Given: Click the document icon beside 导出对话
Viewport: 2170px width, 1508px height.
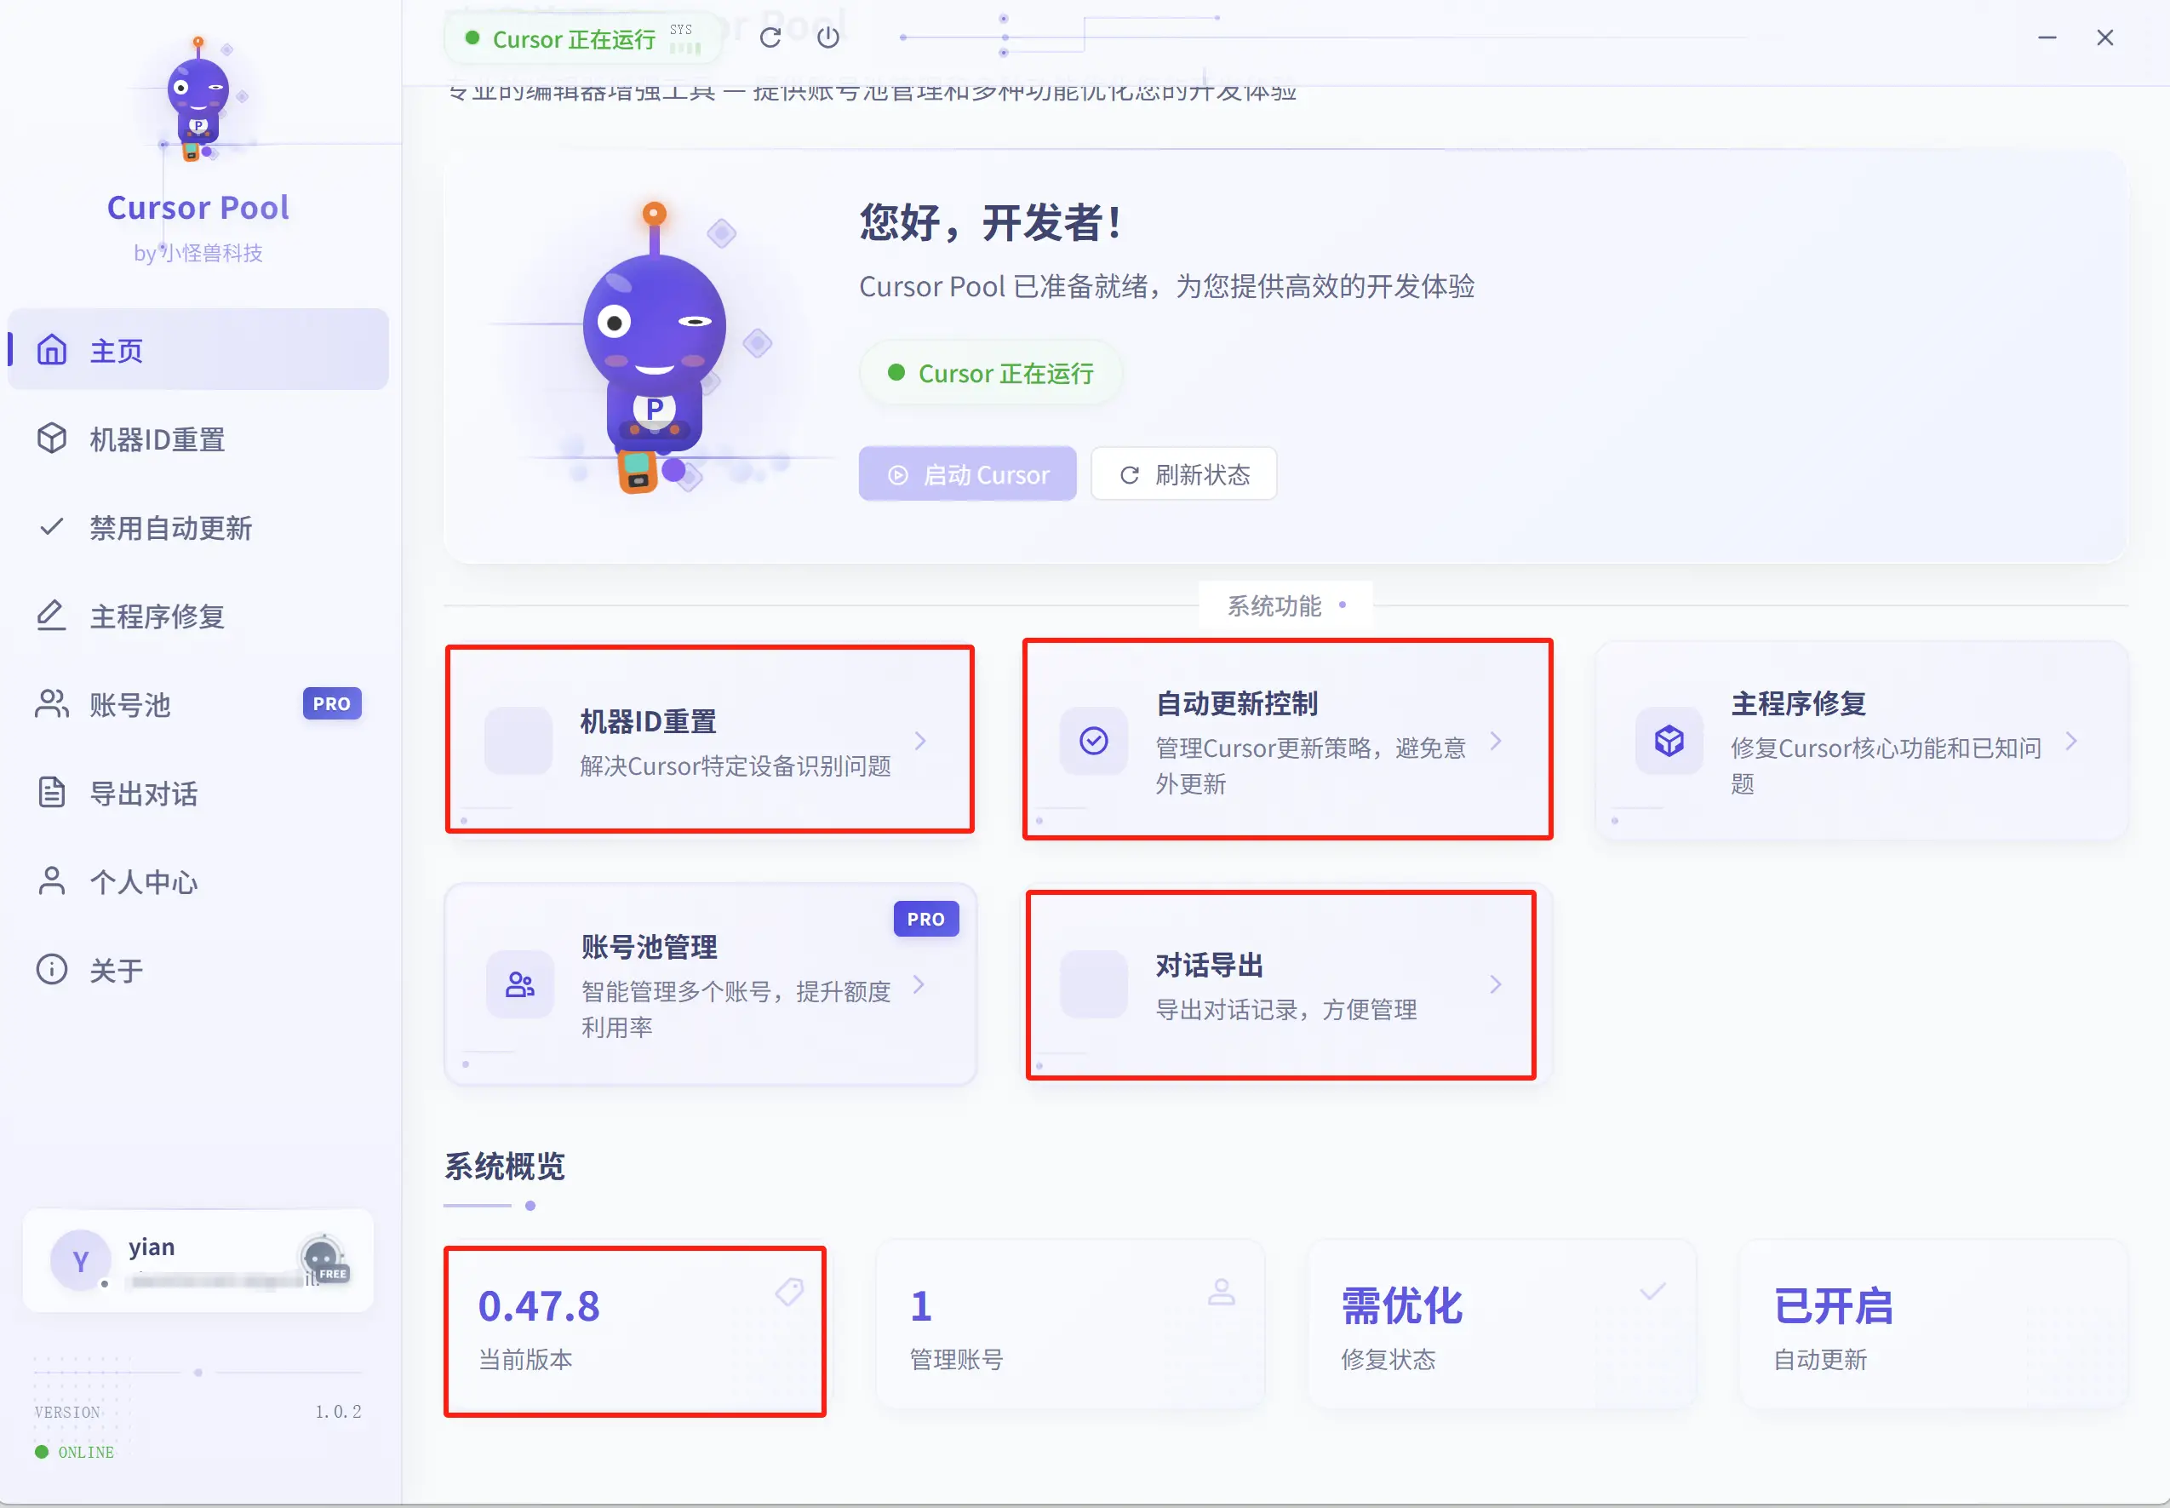Looking at the screenshot, I should point(52,793).
